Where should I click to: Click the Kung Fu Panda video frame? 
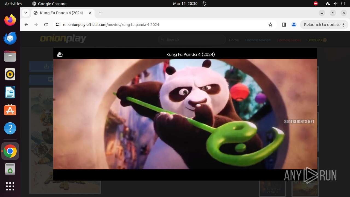click(185, 114)
